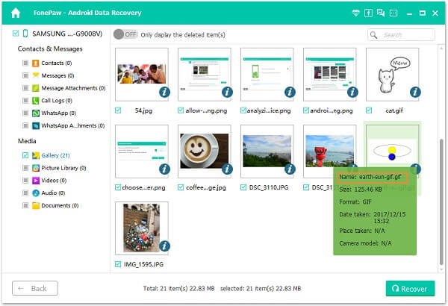
Task: Open the IMG_1595.JPG thumbnail
Action: (142, 228)
